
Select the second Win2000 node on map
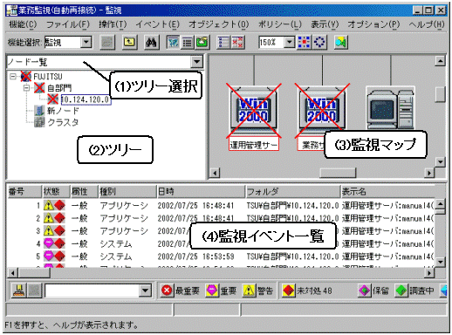322,109
